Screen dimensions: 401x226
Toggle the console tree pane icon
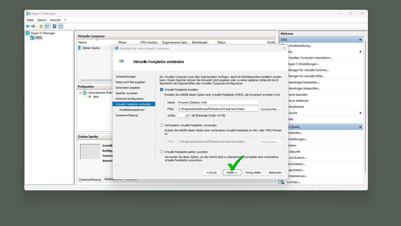pos(47,26)
